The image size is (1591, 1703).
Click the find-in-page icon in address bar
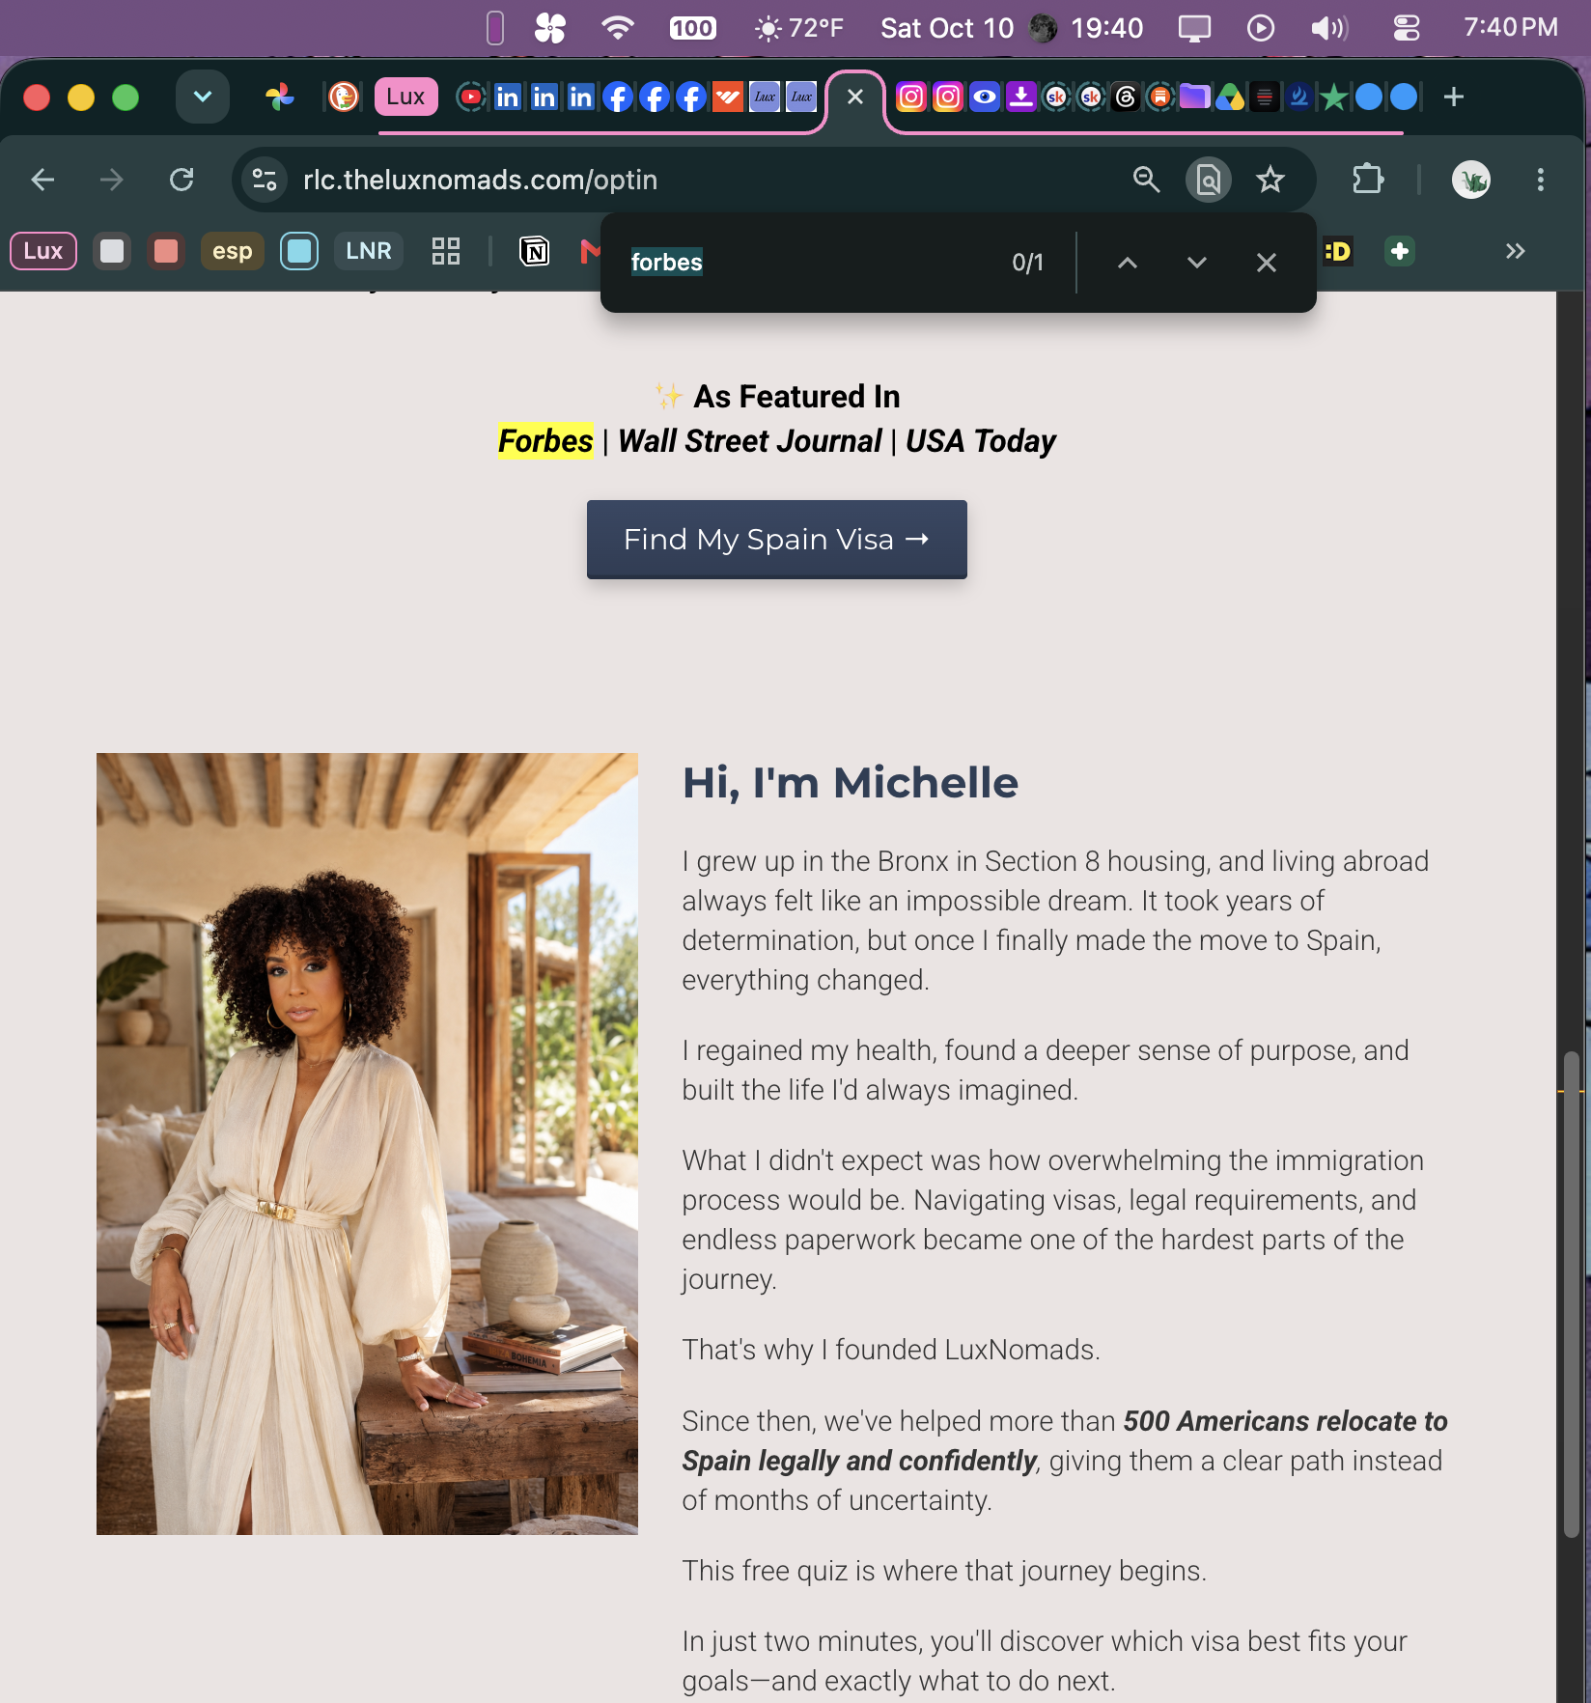point(1208,180)
